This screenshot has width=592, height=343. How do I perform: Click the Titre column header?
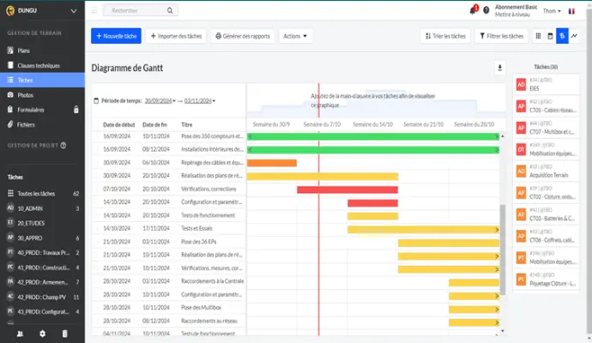pyautogui.click(x=186, y=124)
